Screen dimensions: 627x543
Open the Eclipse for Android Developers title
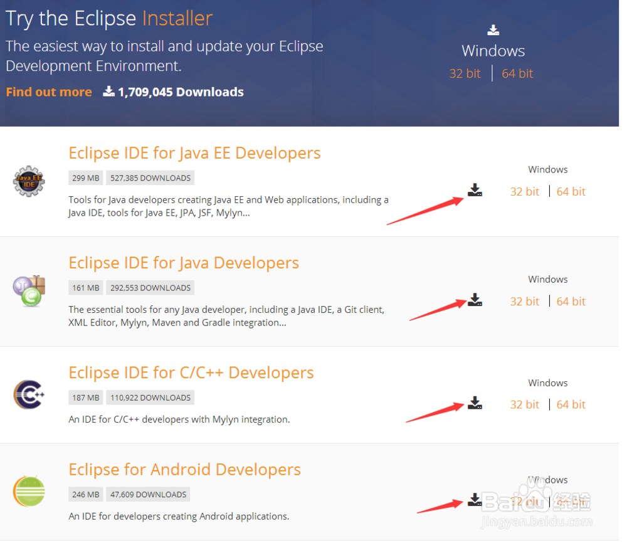coord(184,470)
